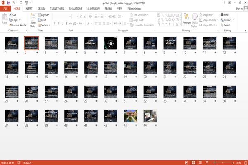Decrease font size with the small A icon
The image size is (248, 165).
click(x=85, y=17)
